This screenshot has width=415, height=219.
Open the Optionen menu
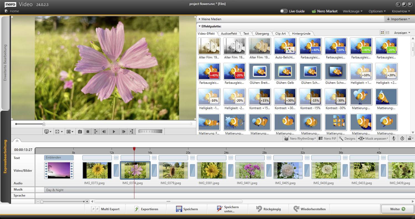[377, 11]
